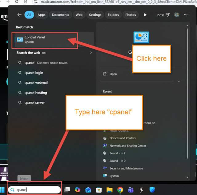Expand Search the web results chevron

(x=91, y=53)
